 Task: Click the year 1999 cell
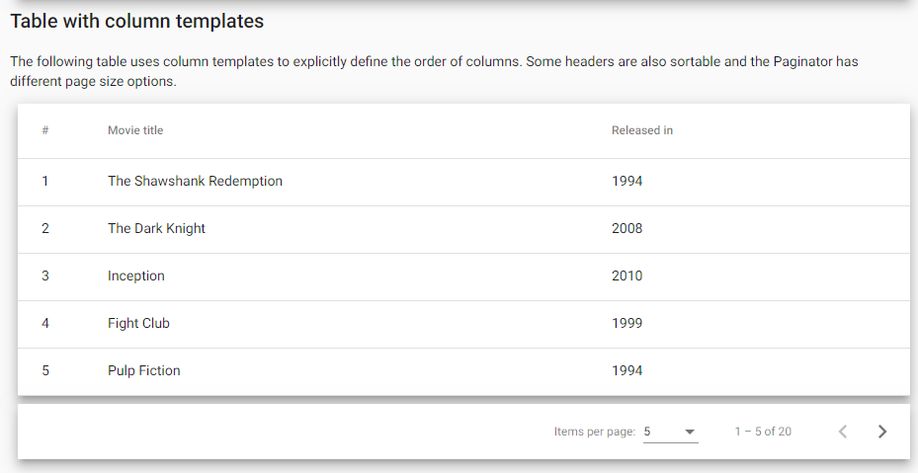coord(627,323)
